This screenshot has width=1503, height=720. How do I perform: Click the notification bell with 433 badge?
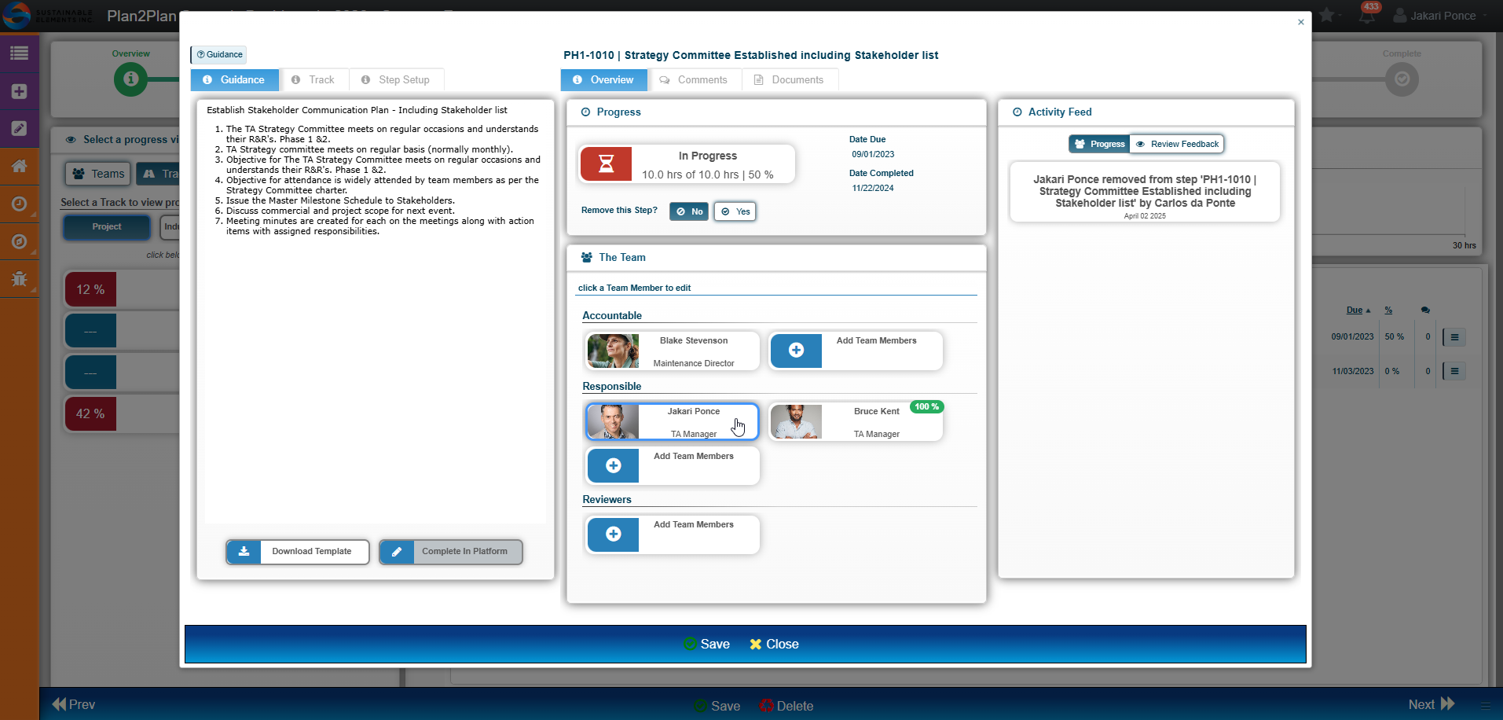pos(1368,15)
